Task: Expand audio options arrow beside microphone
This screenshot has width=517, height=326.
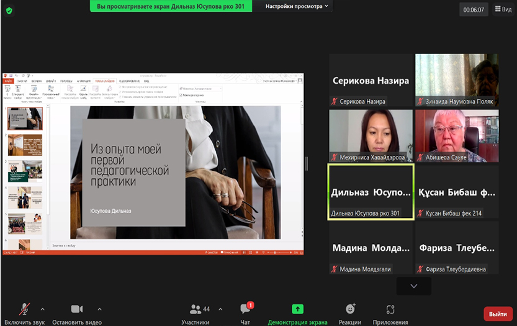Action: pos(42,309)
